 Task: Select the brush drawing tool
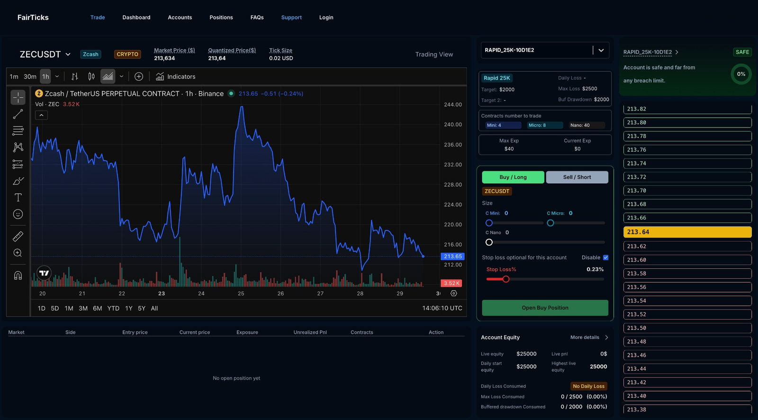tap(18, 181)
